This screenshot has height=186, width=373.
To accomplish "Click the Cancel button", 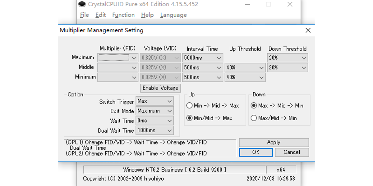I will (292, 152).
